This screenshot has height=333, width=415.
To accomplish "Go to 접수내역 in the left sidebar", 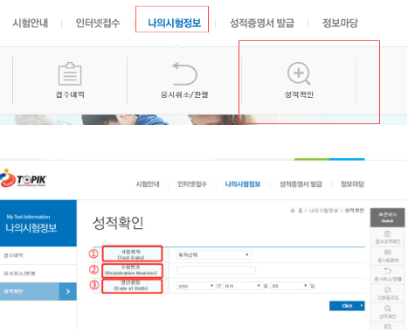I will pyautogui.click(x=38, y=255).
